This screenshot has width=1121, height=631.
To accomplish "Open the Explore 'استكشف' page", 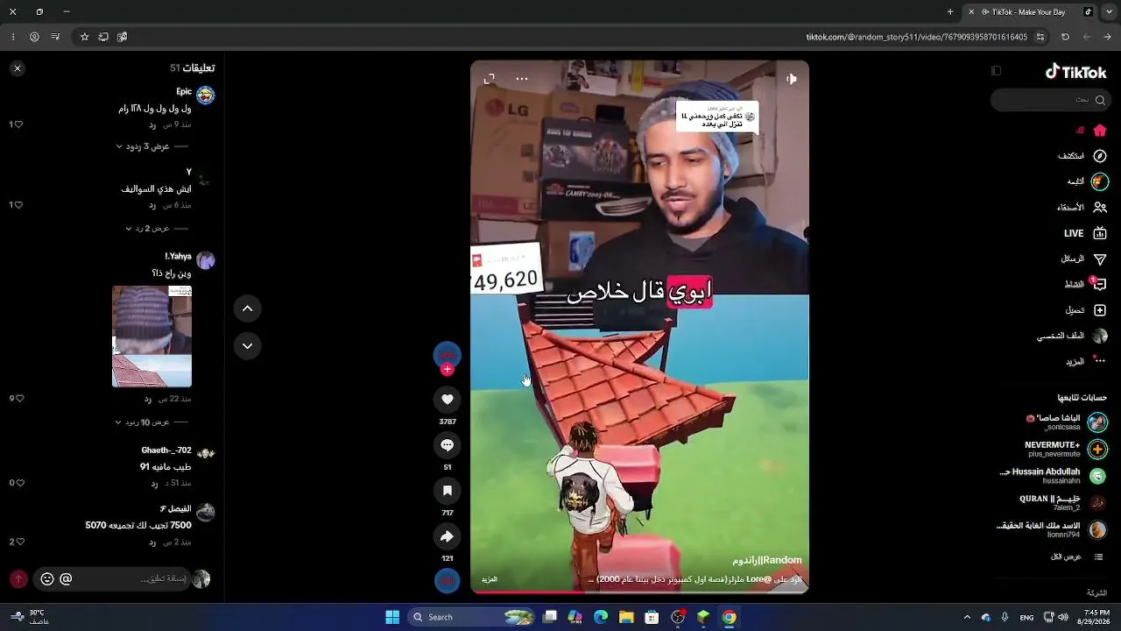I will pyautogui.click(x=1082, y=156).
